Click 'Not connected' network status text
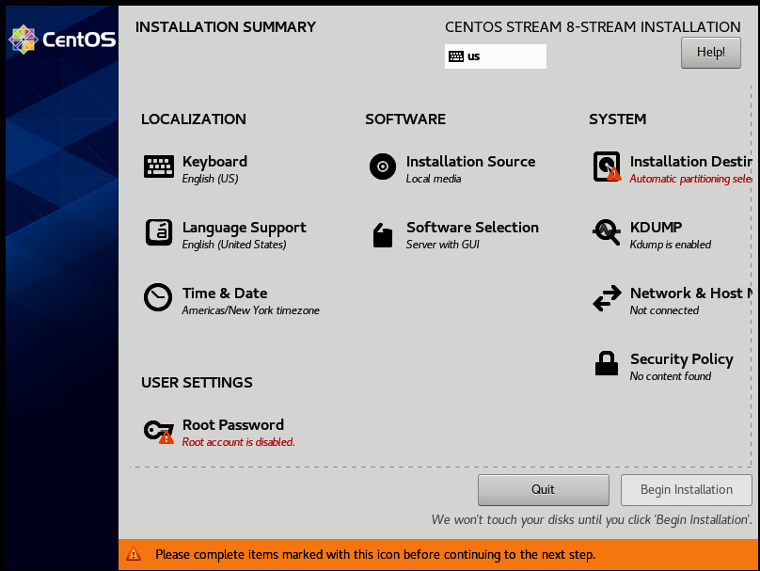This screenshot has height=571, width=760. coord(664,310)
